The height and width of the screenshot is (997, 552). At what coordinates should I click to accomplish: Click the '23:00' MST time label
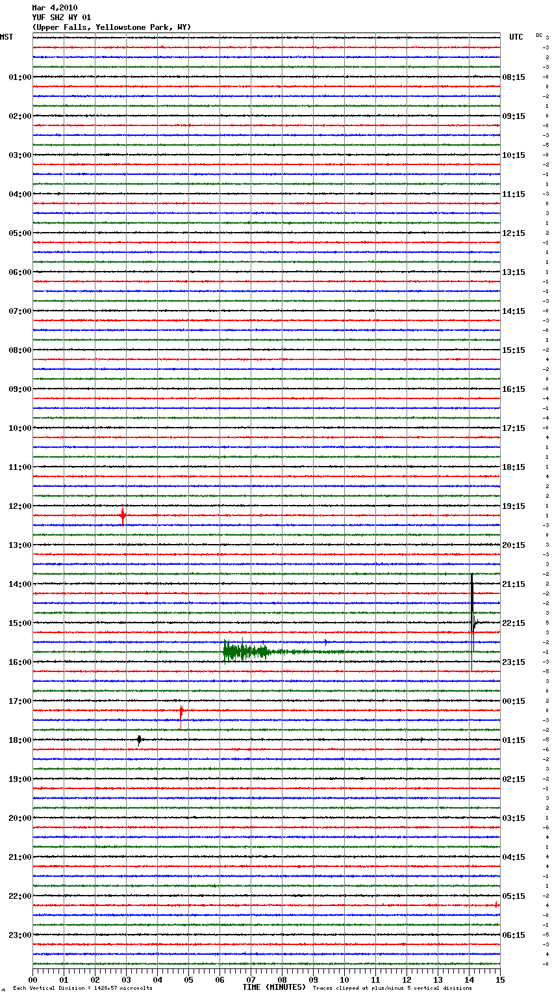pyautogui.click(x=20, y=935)
